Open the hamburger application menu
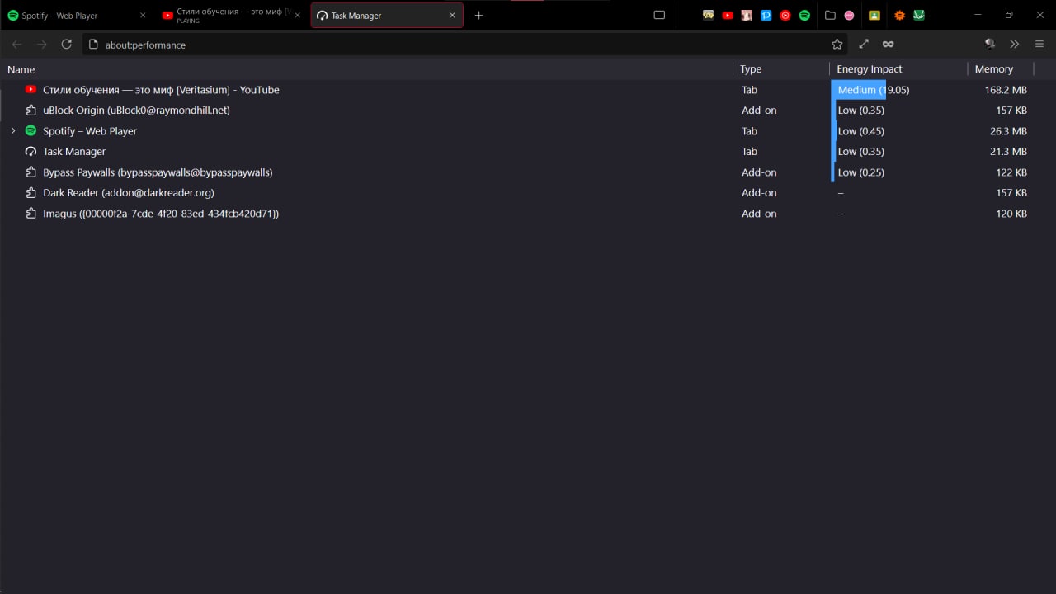The image size is (1056, 594). [x=1039, y=45]
